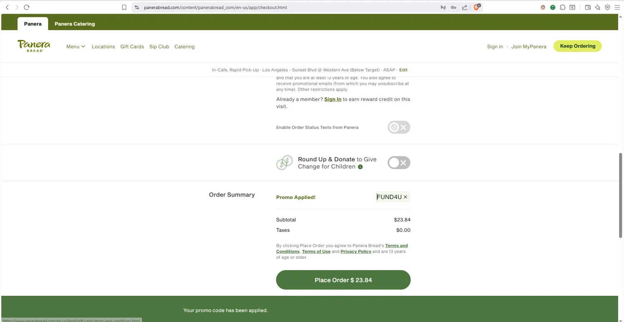The height and width of the screenshot is (322, 624).
Task: Click the password key icon in address bar
Action: pyautogui.click(x=453, y=7)
